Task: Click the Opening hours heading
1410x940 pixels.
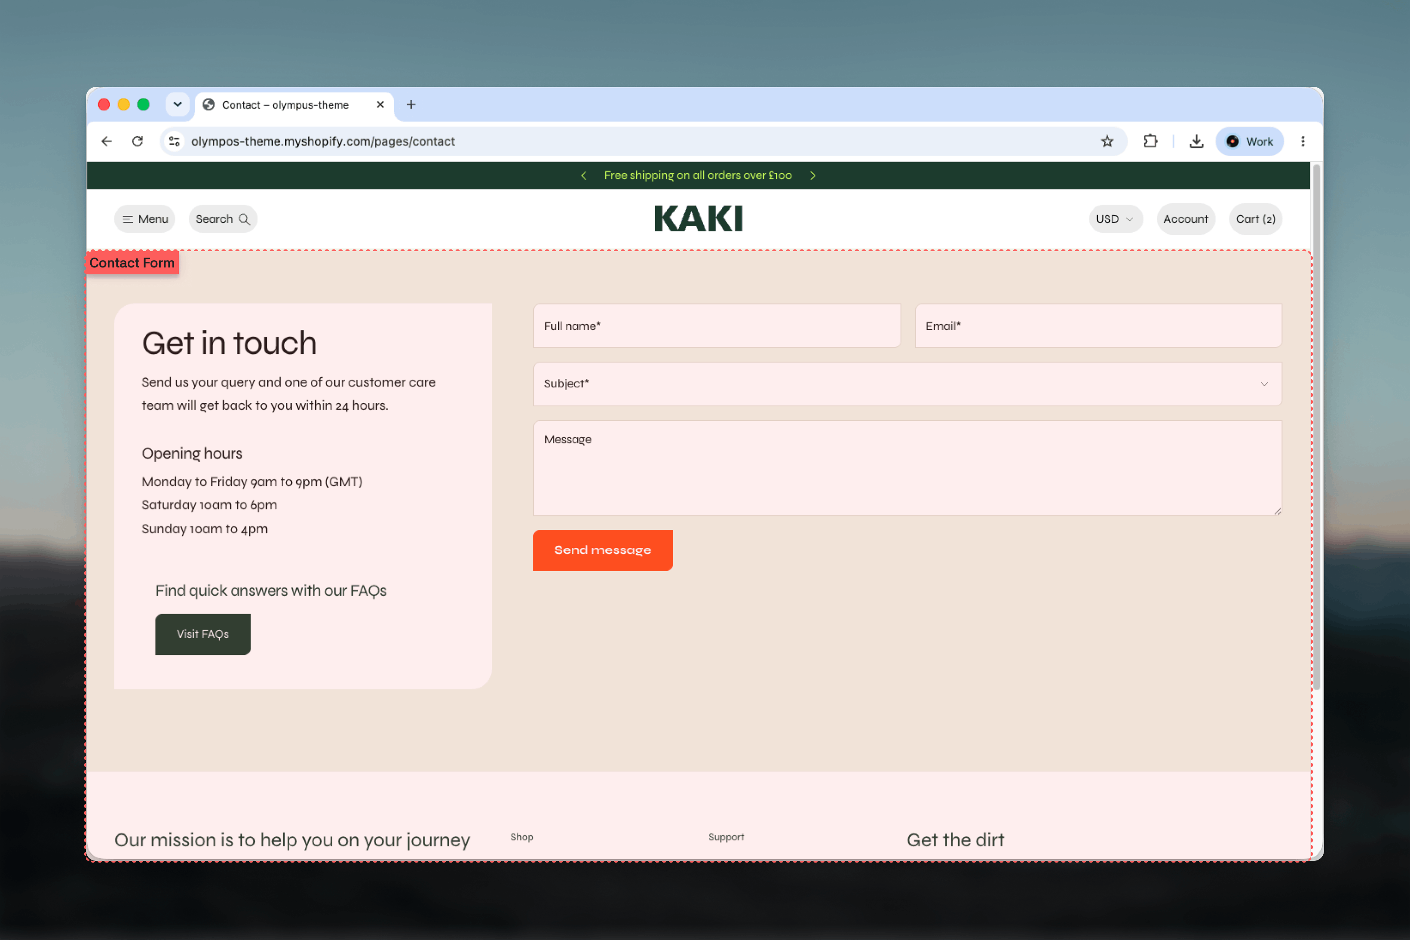Action: tap(192, 453)
